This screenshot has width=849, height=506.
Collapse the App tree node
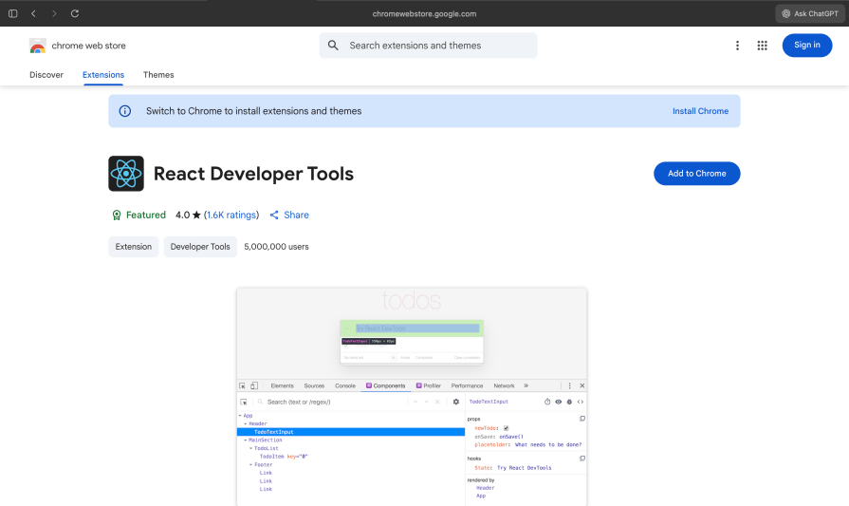click(240, 416)
